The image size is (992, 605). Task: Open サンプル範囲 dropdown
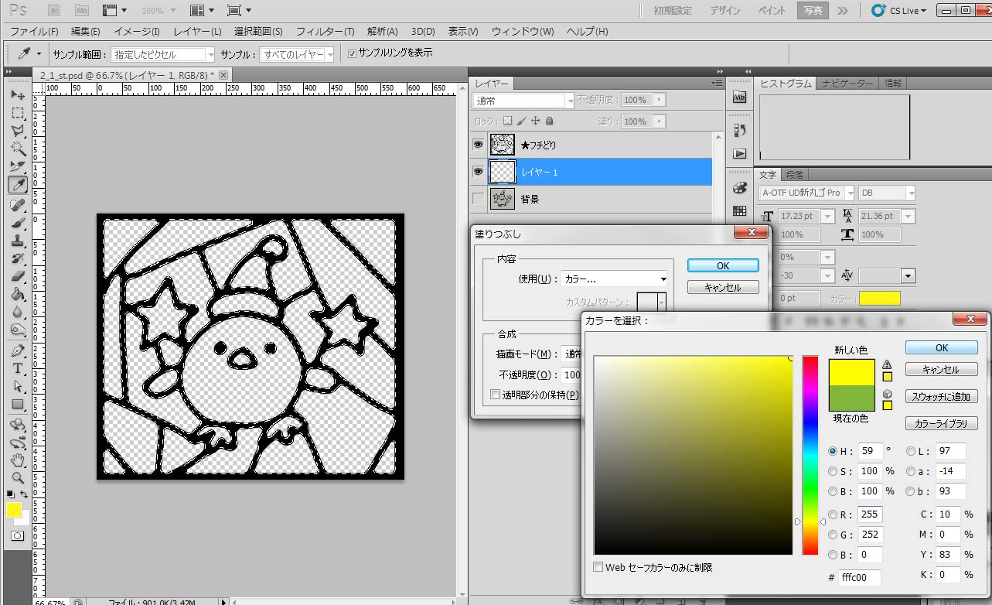point(163,54)
